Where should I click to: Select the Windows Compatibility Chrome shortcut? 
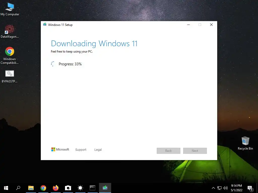pos(10,56)
